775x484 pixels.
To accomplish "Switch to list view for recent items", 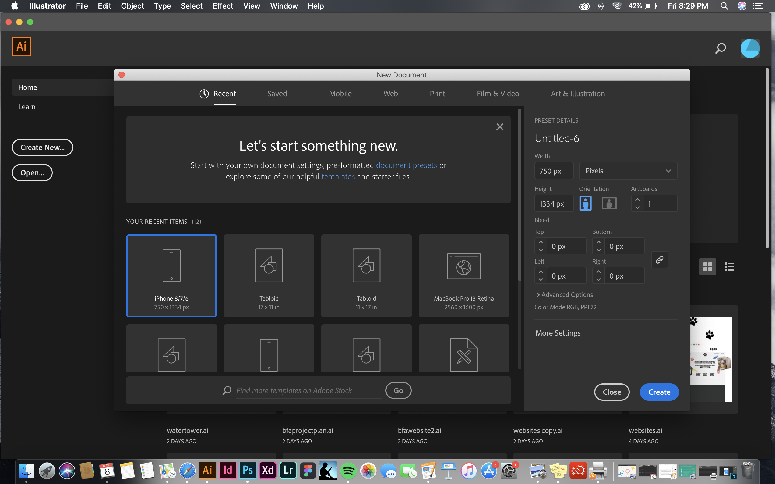I will pos(729,266).
